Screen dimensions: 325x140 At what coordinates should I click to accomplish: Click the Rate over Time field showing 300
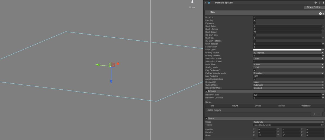pos(287,95)
